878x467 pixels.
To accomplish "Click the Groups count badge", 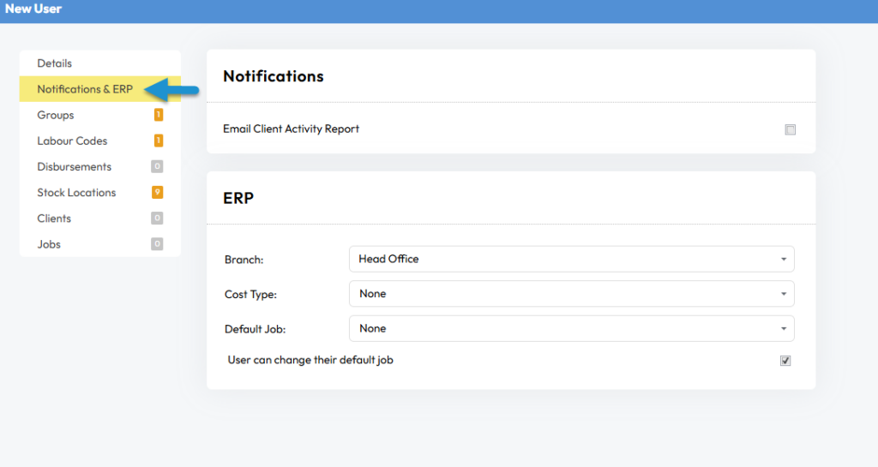I will pyautogui.click(x=159, y=115).
